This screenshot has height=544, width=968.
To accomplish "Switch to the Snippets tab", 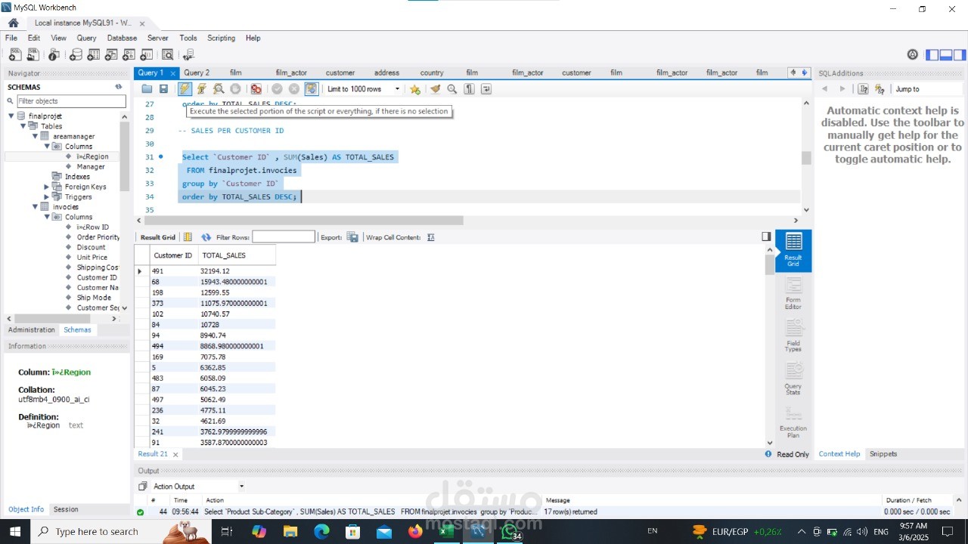I will pos(883,454).
